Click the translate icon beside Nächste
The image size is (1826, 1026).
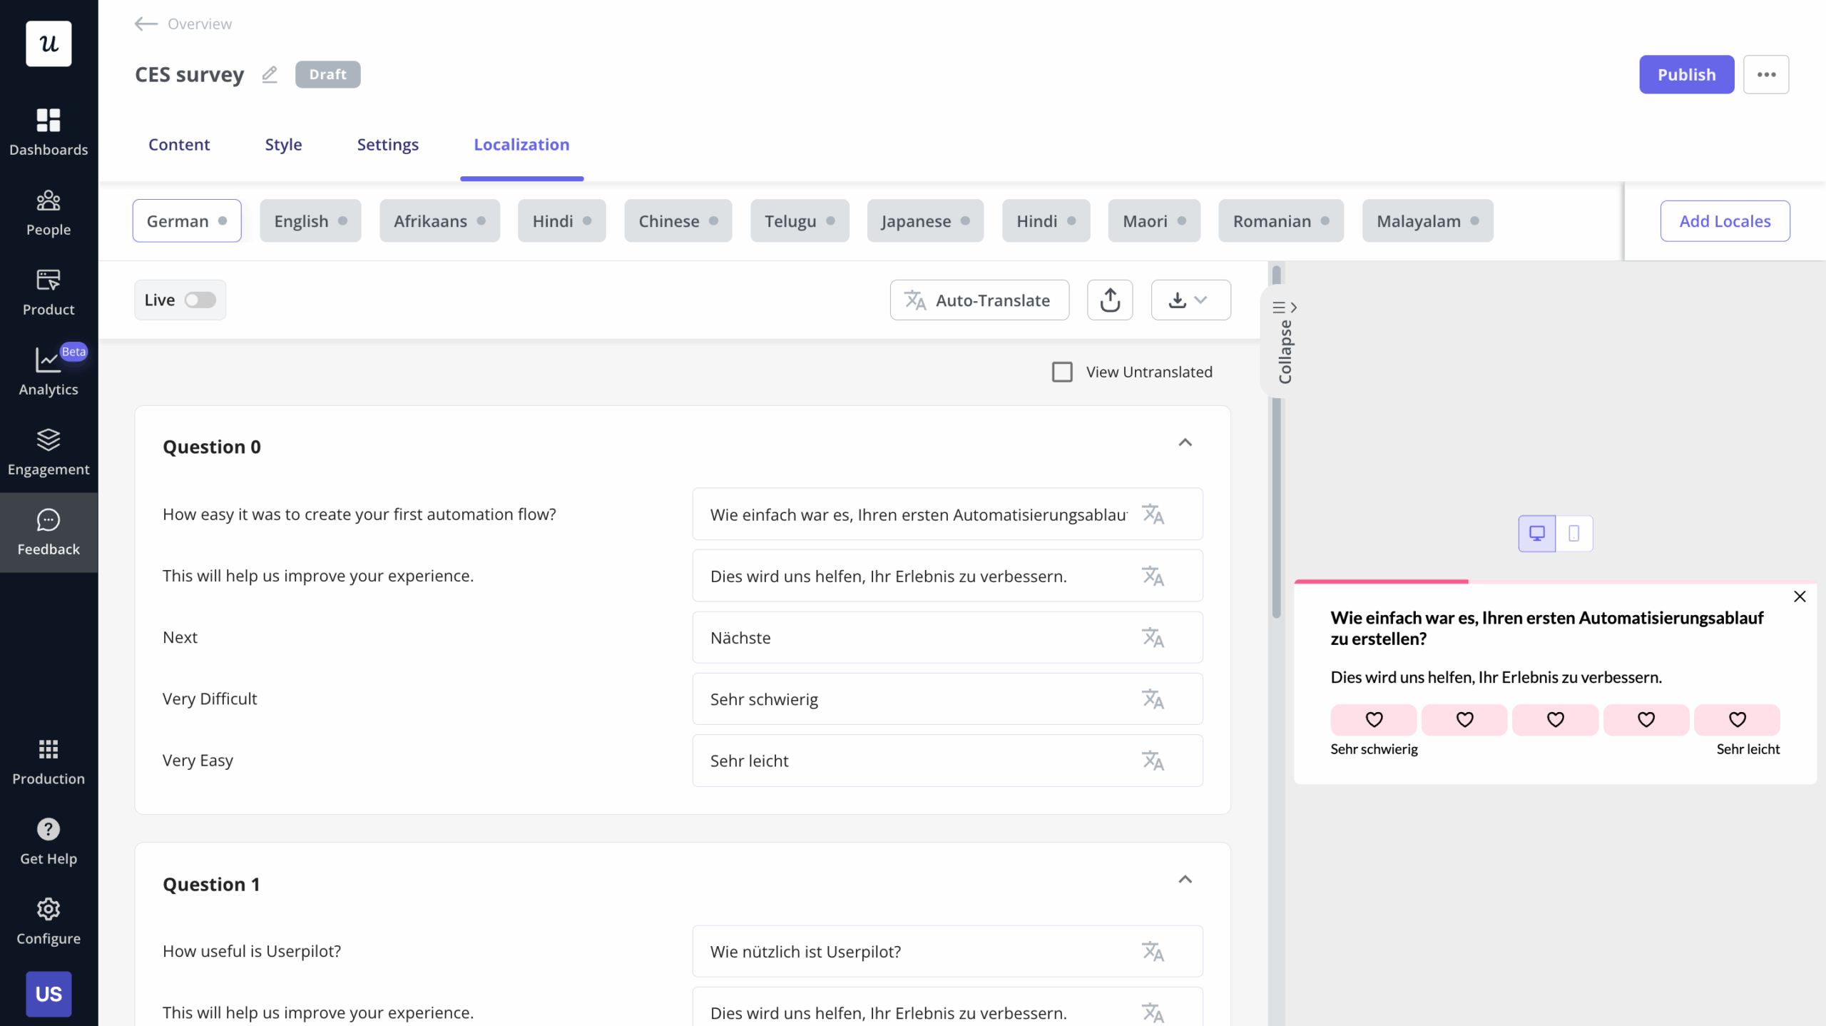click(1154, 637)
